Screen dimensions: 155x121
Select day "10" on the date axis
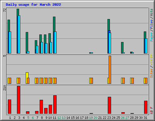50,118
